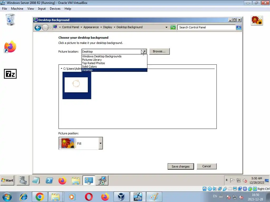Image resolution: width=270 pixels, height=202 pixels.
Task: Click the Right Ctrl host key indicator
Action: (x=263, y=189)
